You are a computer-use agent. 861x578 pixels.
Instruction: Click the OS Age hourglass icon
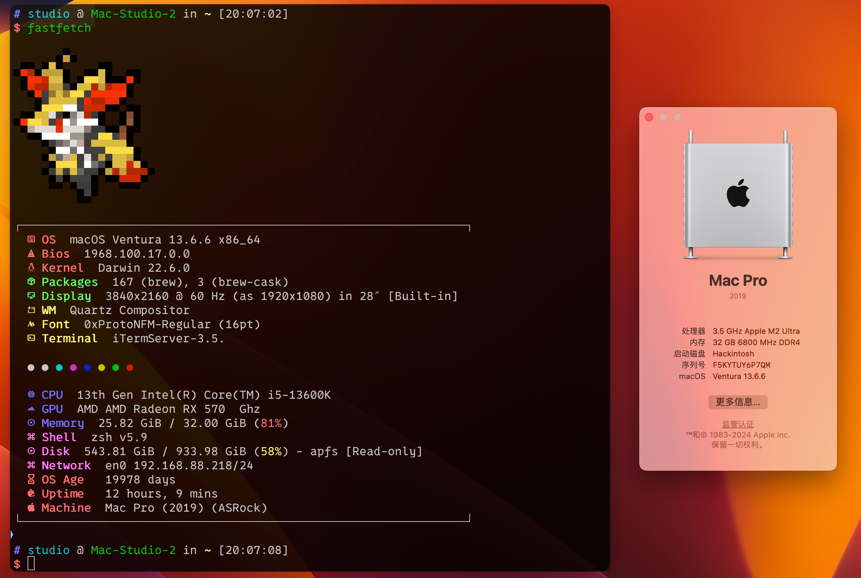pyautogui.click(x=31, y=479)
